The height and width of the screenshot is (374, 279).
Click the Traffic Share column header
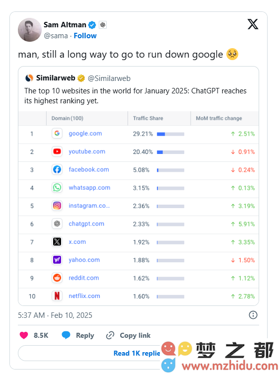(x=148, y=118)
